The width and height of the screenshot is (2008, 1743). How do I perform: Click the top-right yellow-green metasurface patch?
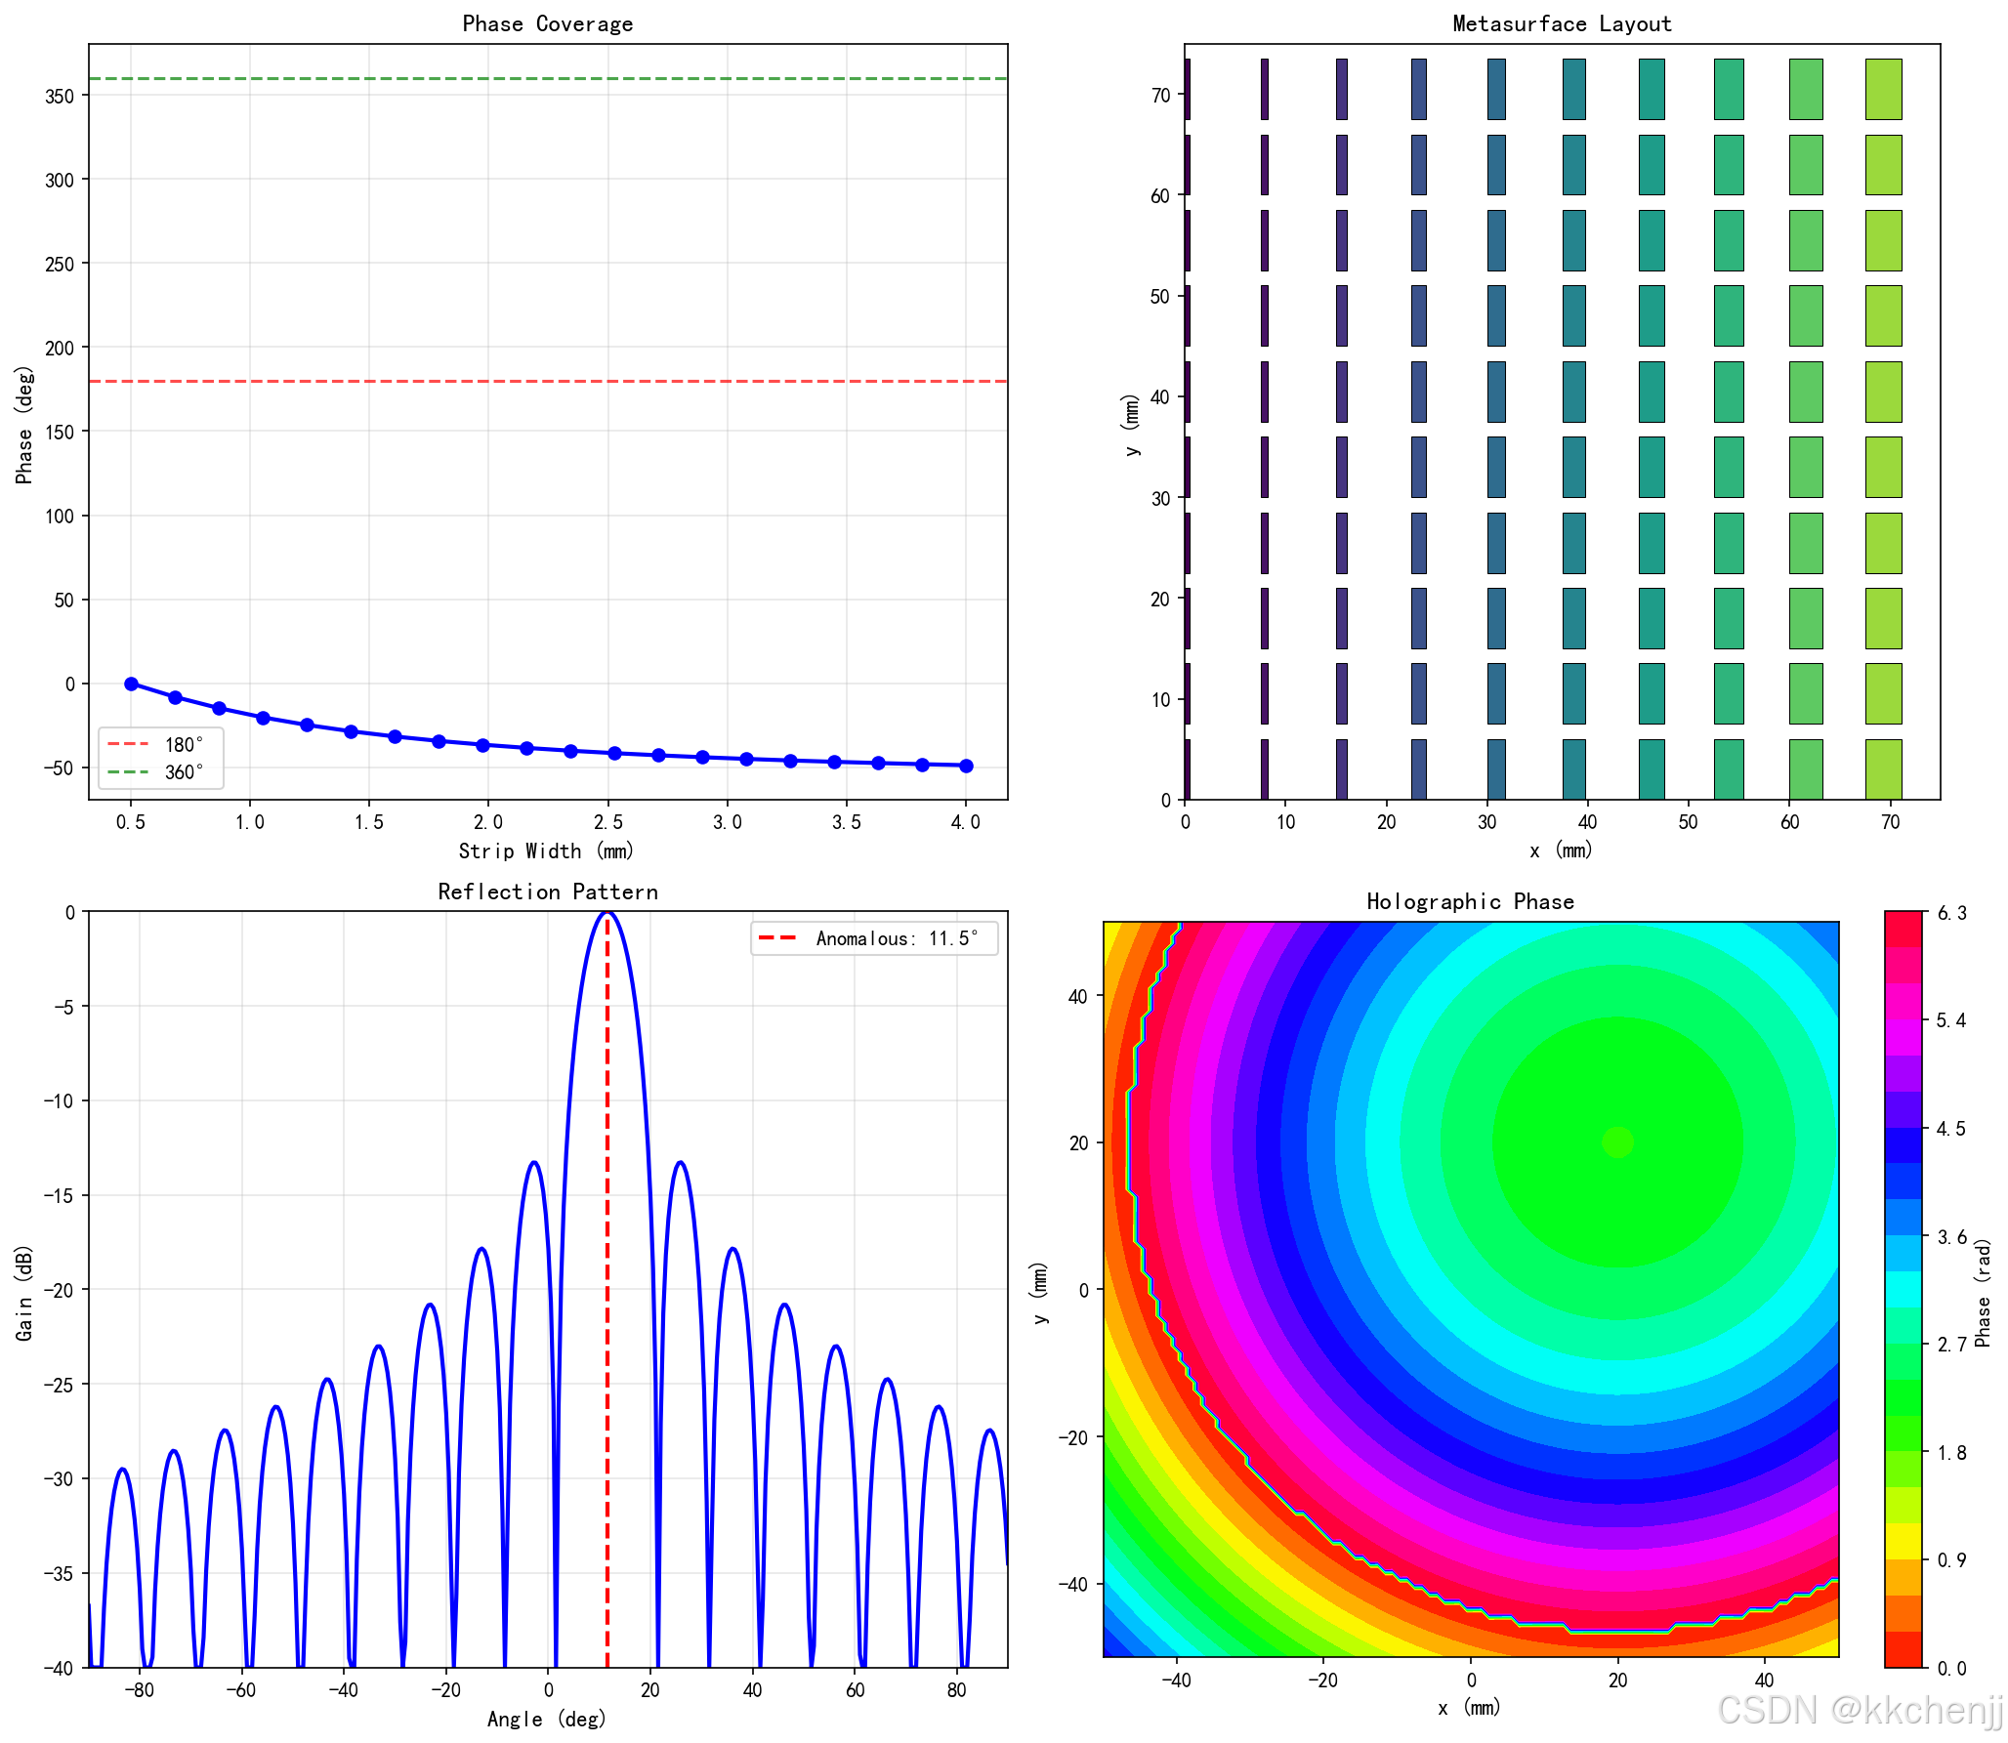tap(1882, 89)
